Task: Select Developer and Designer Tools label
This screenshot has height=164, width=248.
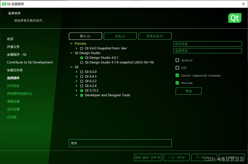Action: coord(107,95)
